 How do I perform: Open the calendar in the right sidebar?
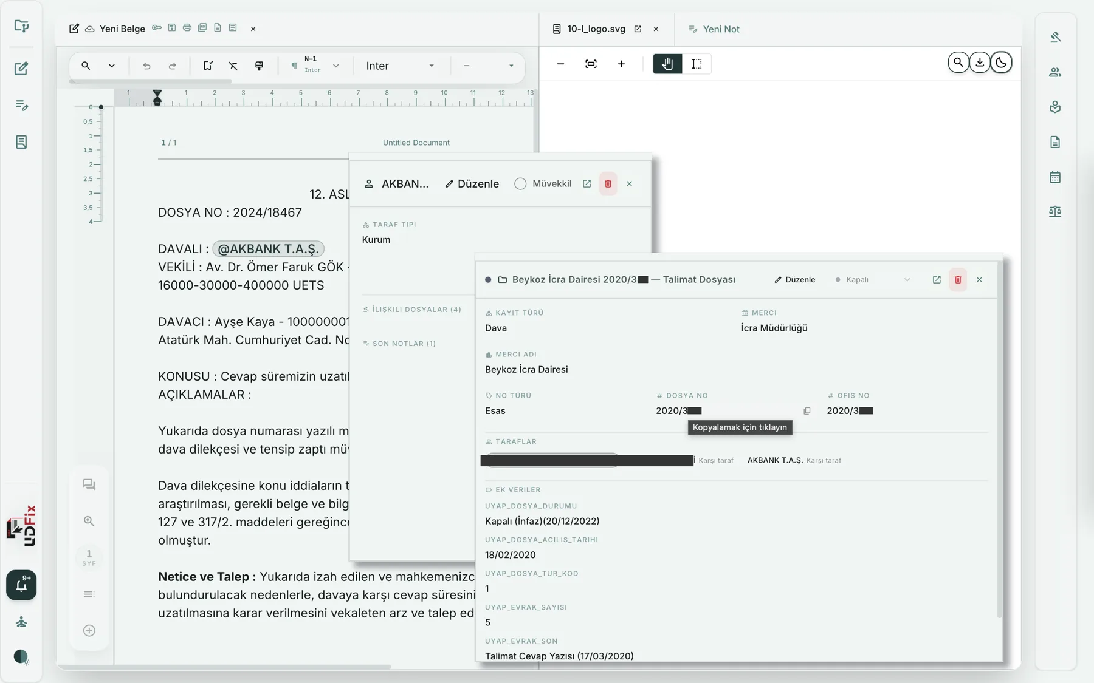(x=1055, y=177)
